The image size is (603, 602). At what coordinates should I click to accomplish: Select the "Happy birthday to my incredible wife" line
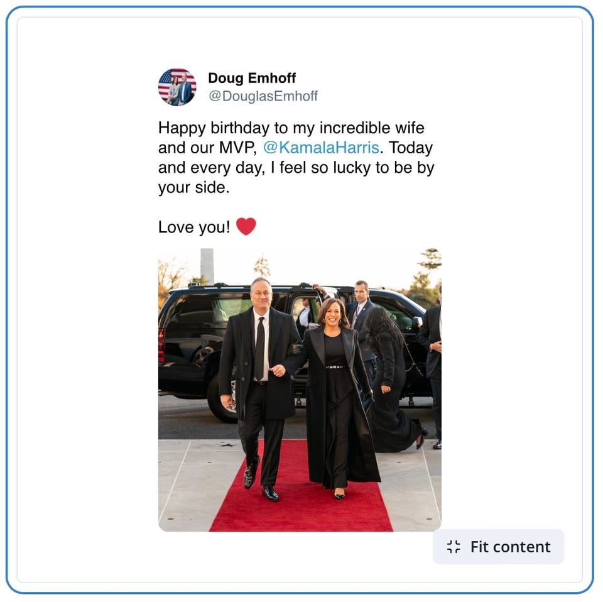tap(291, 128)
